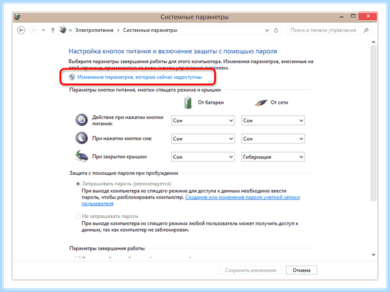Click the battery icon next to От батареи
This screenshot has width=390, height=292.
[x=188, y=103]
